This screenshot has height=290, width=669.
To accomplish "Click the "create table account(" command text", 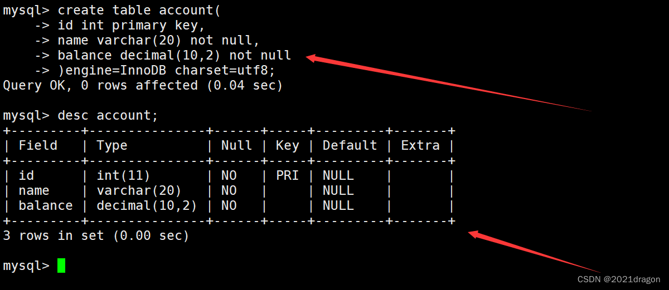I will coord(139,10).
